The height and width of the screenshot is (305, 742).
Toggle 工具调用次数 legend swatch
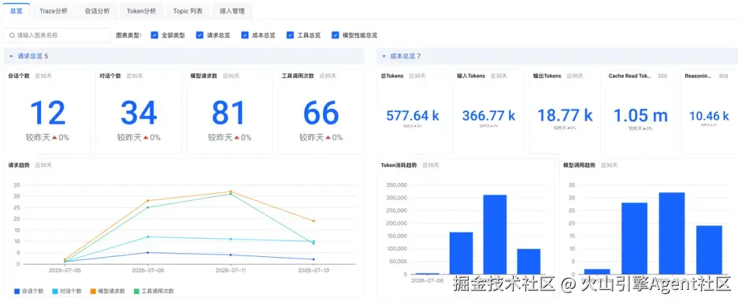pyautogui.click(x=137, y=291)
